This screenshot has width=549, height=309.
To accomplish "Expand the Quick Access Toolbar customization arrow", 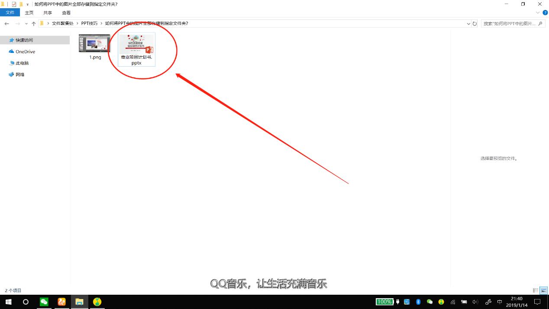I will click(x=27, y=4).
